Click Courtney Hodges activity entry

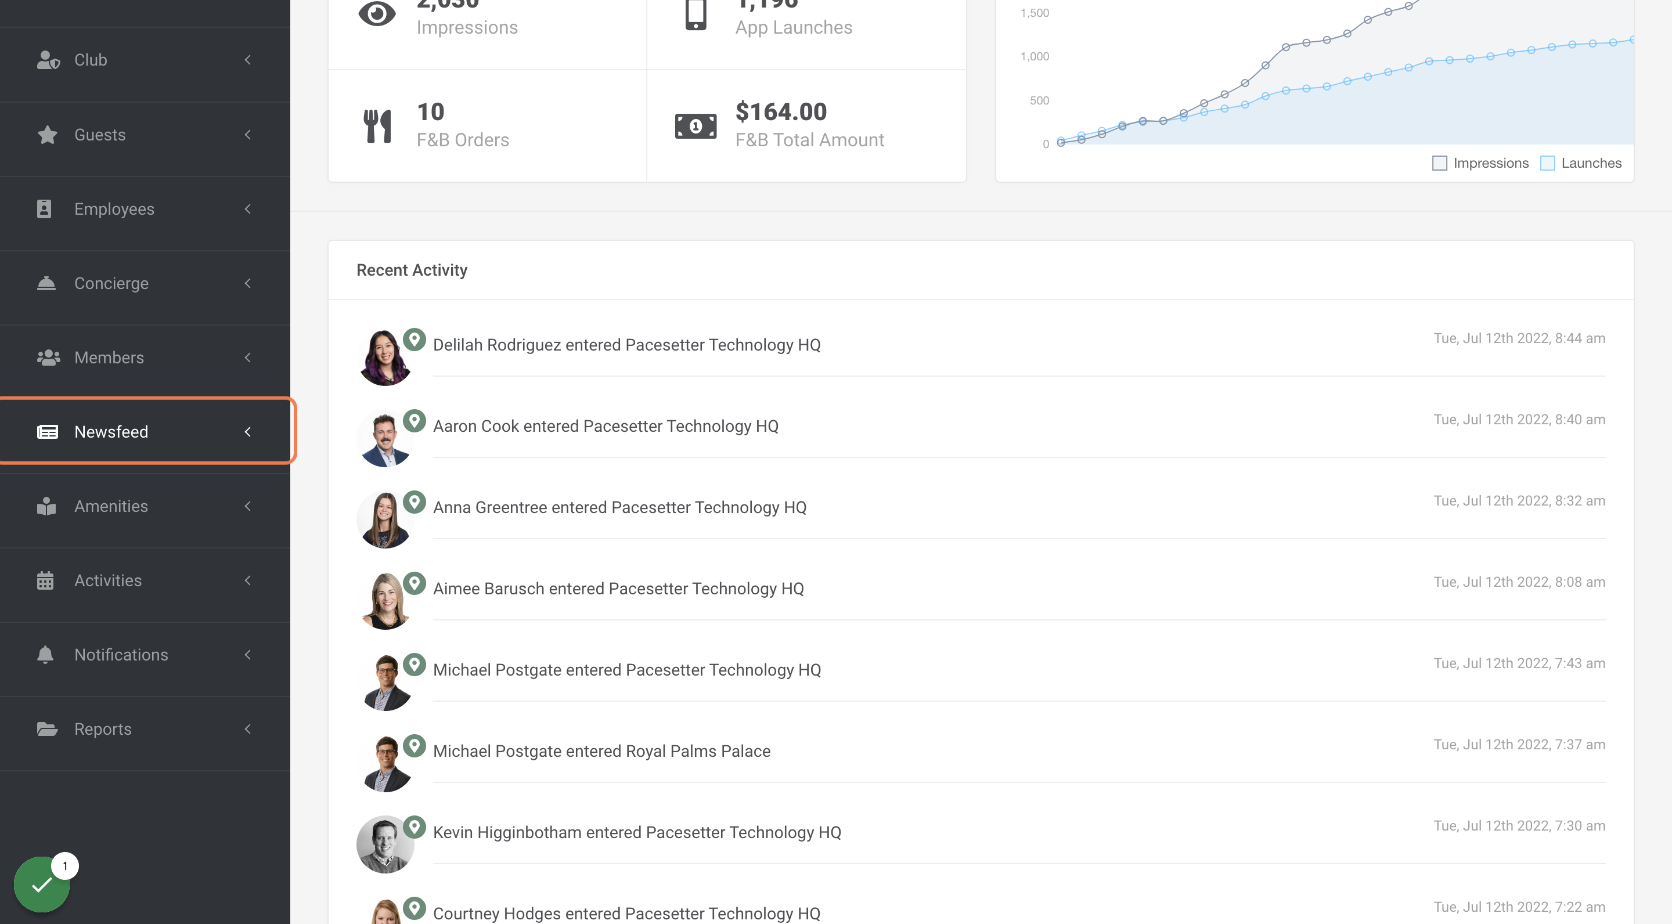[x=626, y=914]
